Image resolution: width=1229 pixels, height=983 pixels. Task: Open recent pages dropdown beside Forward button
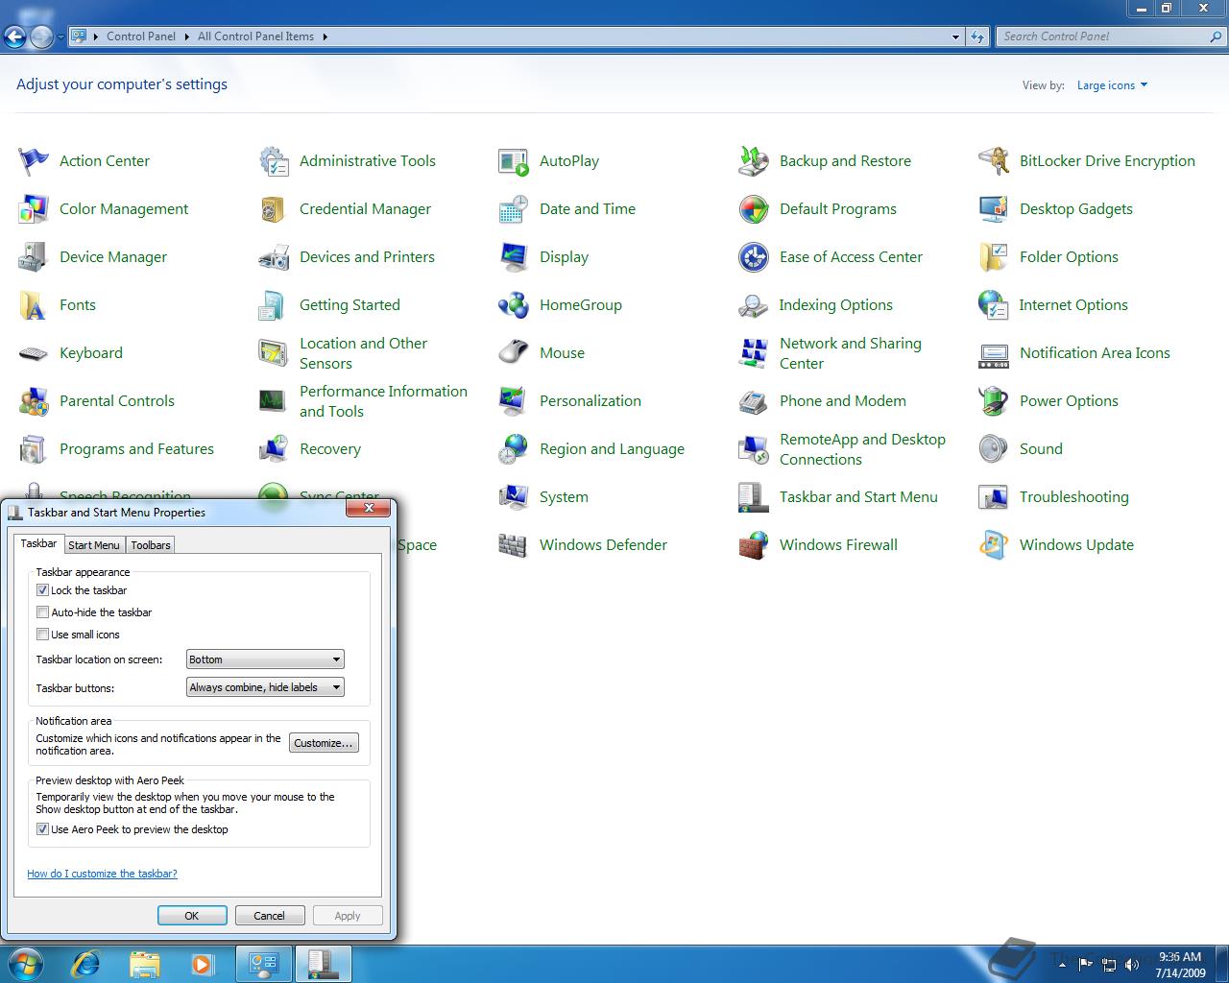coord(60,37)
